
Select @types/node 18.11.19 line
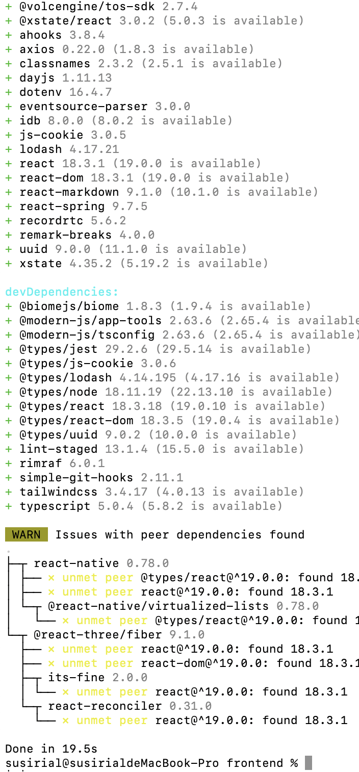169,392
